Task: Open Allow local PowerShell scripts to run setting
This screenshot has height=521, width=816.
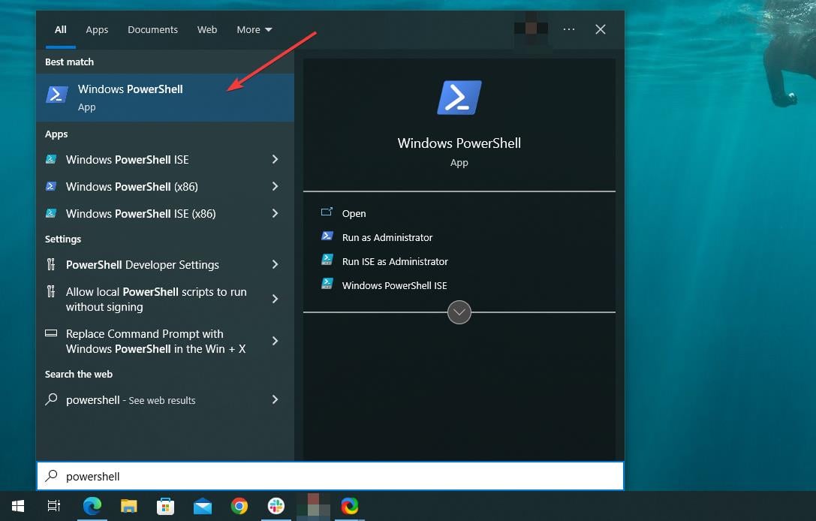Action: 165,299
